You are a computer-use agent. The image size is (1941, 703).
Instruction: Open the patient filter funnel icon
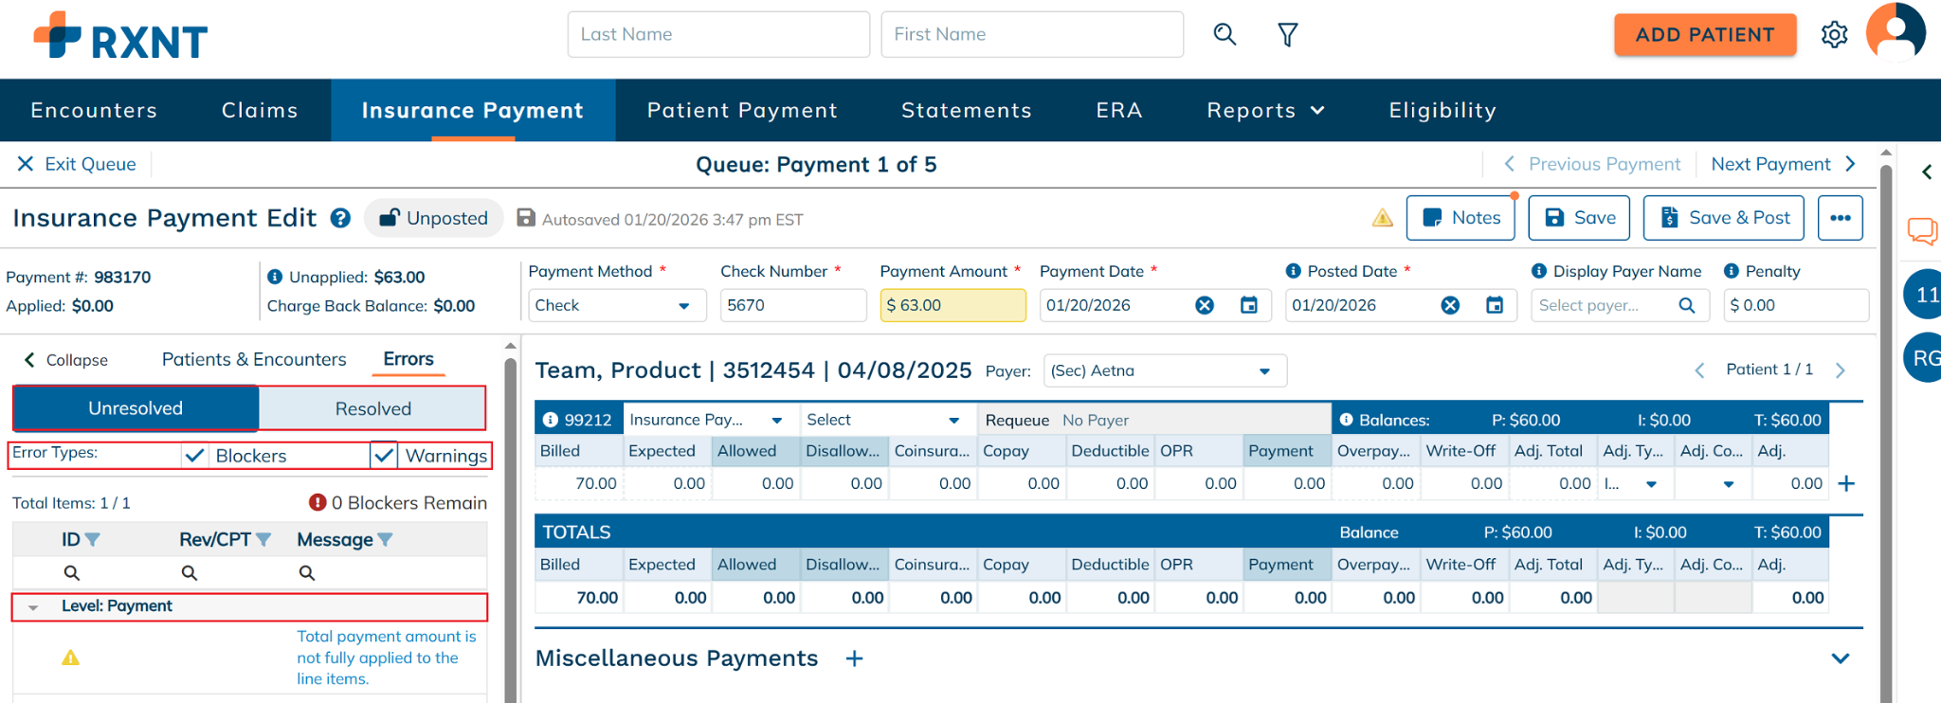click(x=1287, y=35)
